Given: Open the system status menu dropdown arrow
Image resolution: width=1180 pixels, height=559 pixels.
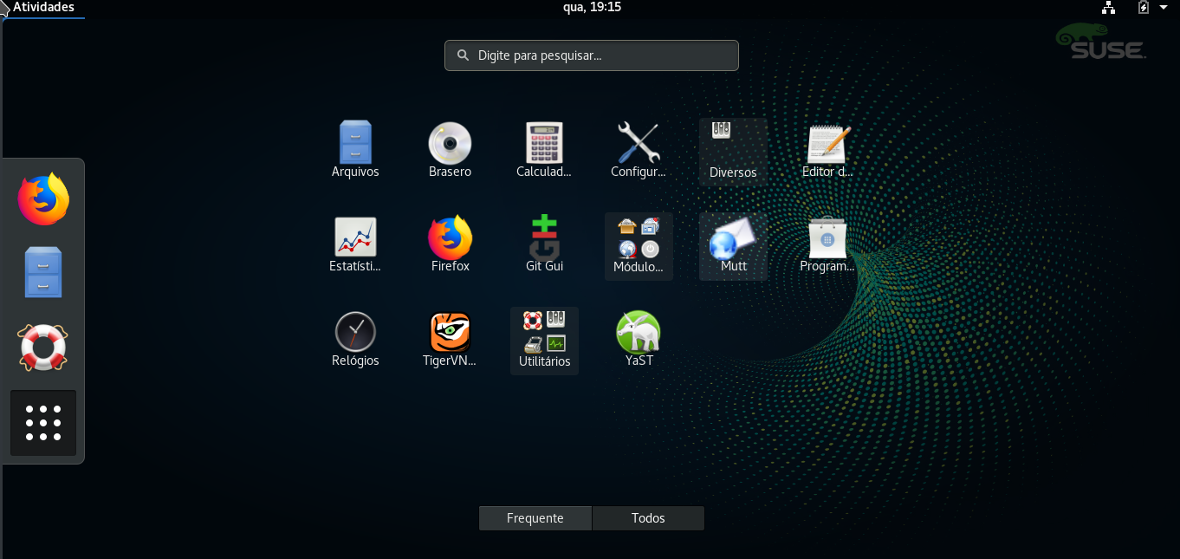Looking at the screenshot, I should tap(1162, 8).
